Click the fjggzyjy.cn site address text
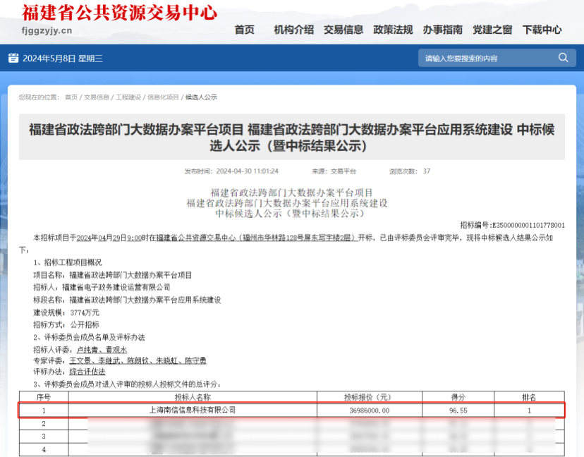This screenshot has height=457, width=584. click(x=47, y=30)
